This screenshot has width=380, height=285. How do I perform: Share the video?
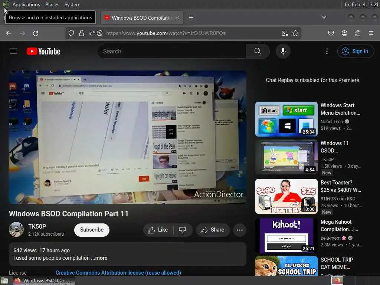(x=213, y=230)
